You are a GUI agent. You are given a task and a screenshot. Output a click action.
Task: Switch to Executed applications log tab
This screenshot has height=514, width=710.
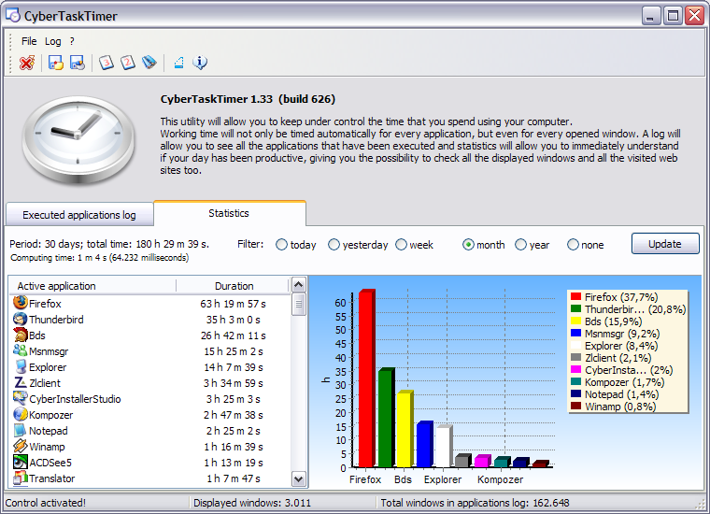pyautogui.click(x=79, y=215)
